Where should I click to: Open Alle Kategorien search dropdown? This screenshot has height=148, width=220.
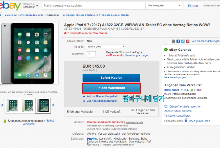pyautogui.click(x=164, y=6)
